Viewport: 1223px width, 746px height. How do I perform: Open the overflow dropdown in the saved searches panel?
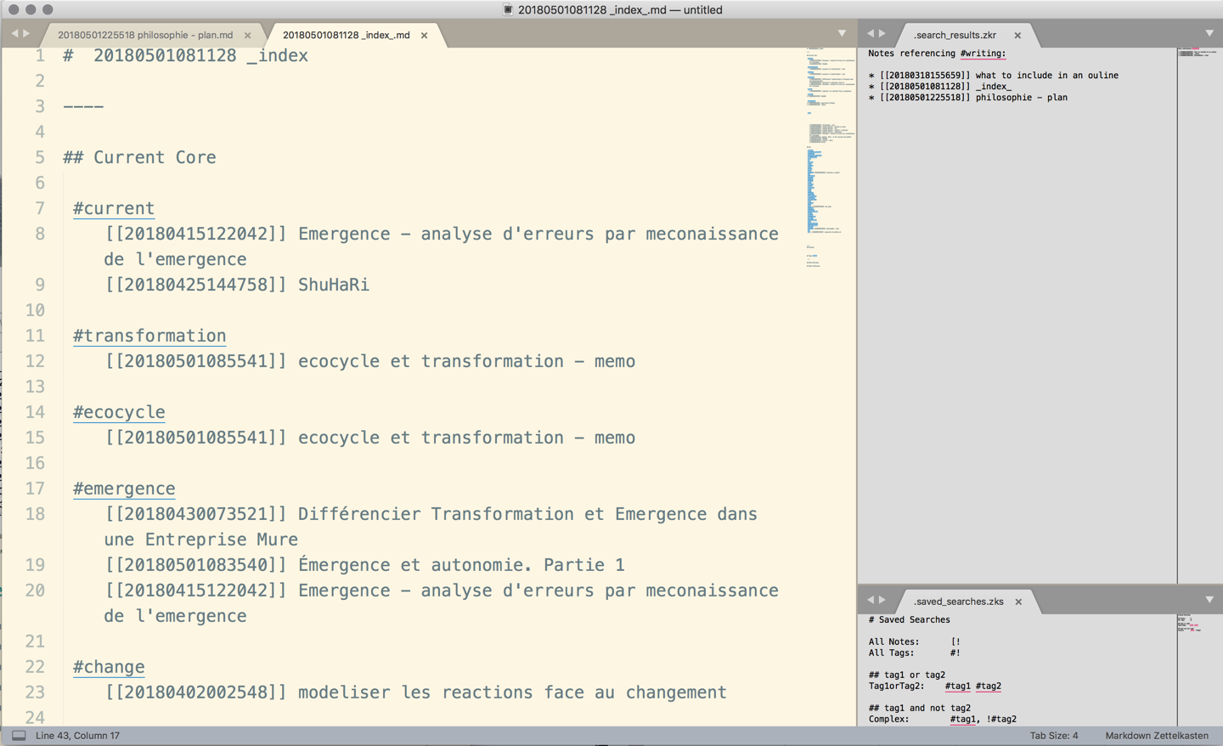click(1209, 601)
